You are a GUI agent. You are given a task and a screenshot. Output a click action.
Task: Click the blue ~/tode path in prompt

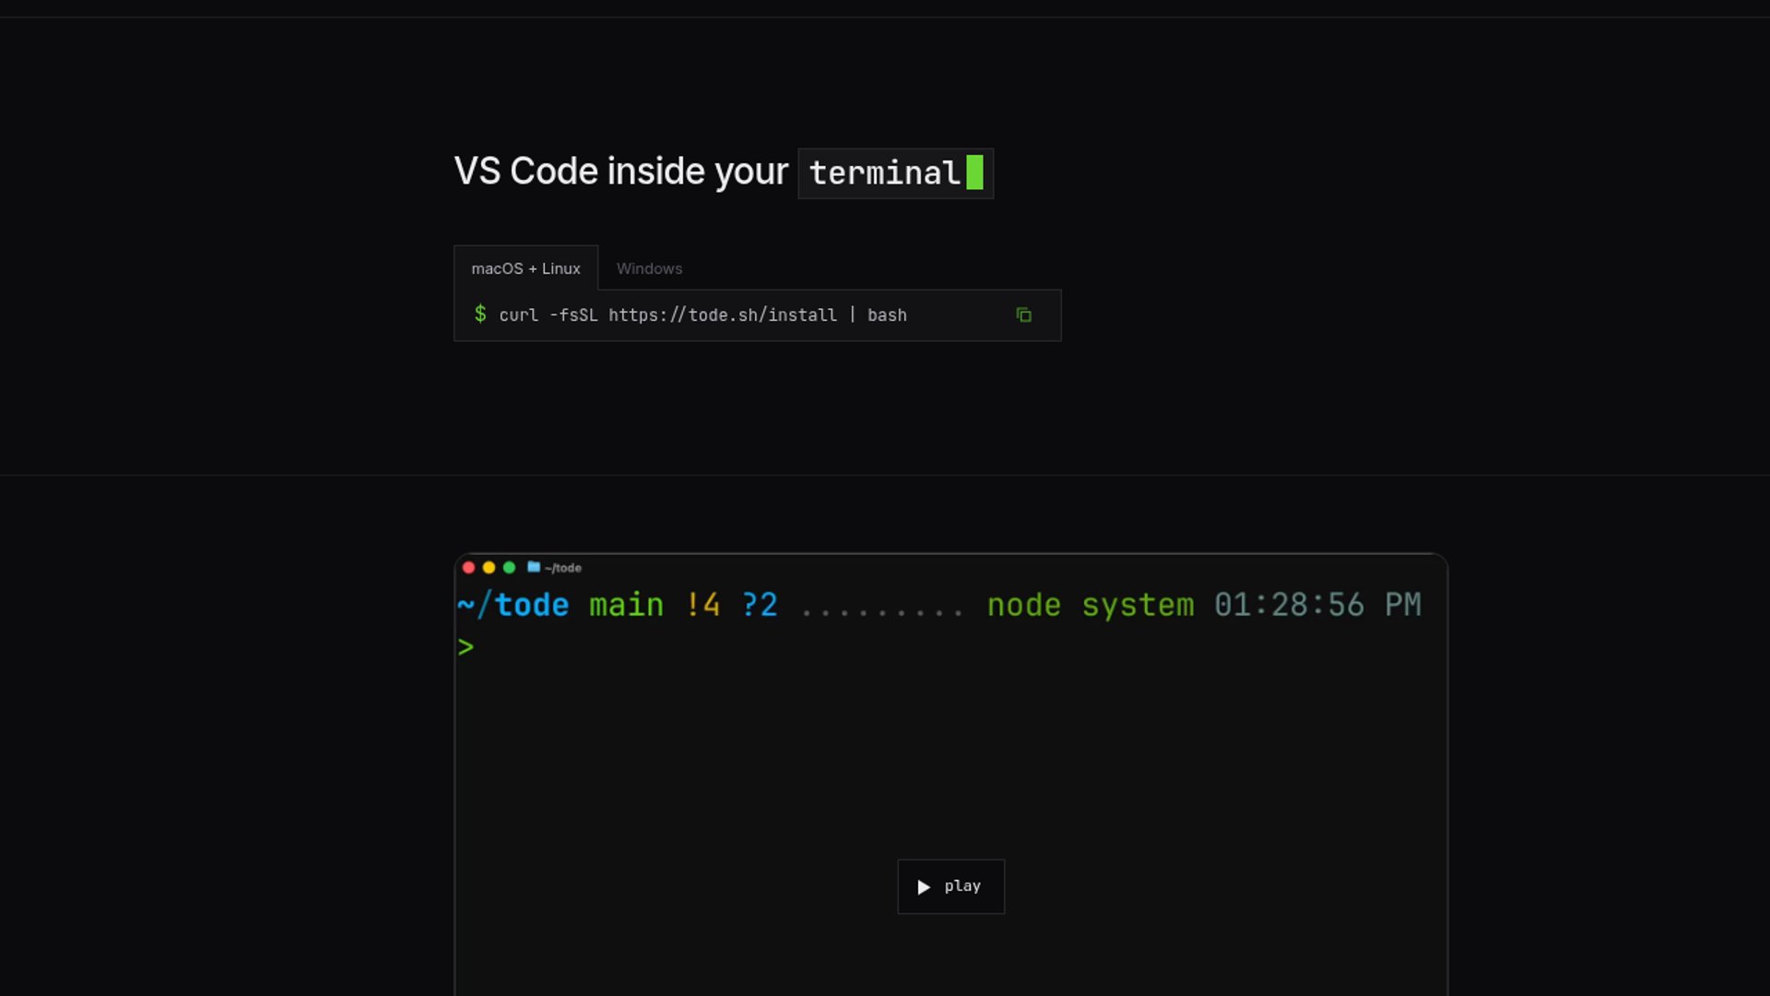coord(513,605)
